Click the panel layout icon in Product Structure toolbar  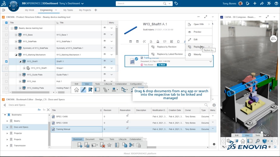(x=97, y=90)
